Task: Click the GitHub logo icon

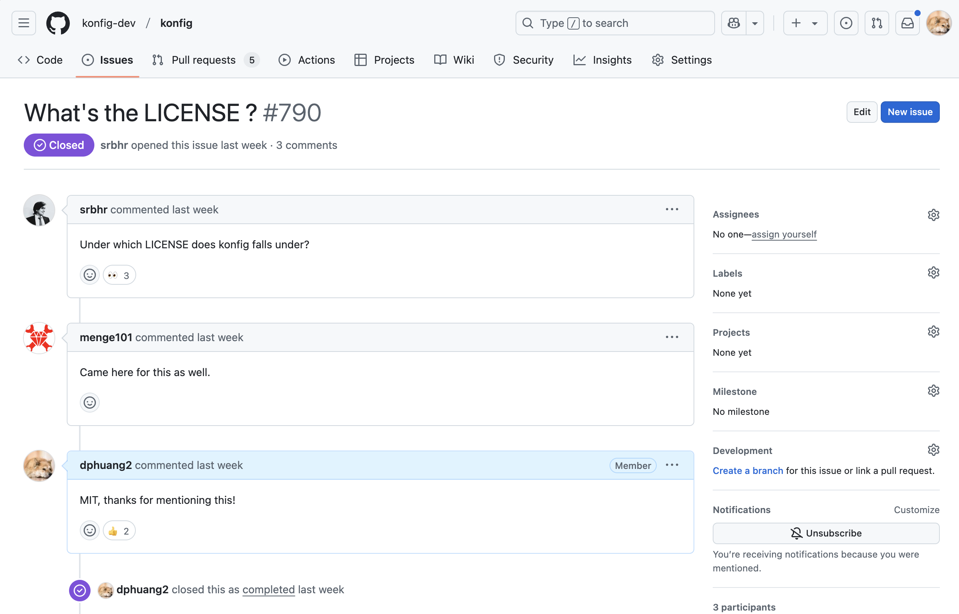Action: [56, 22]
